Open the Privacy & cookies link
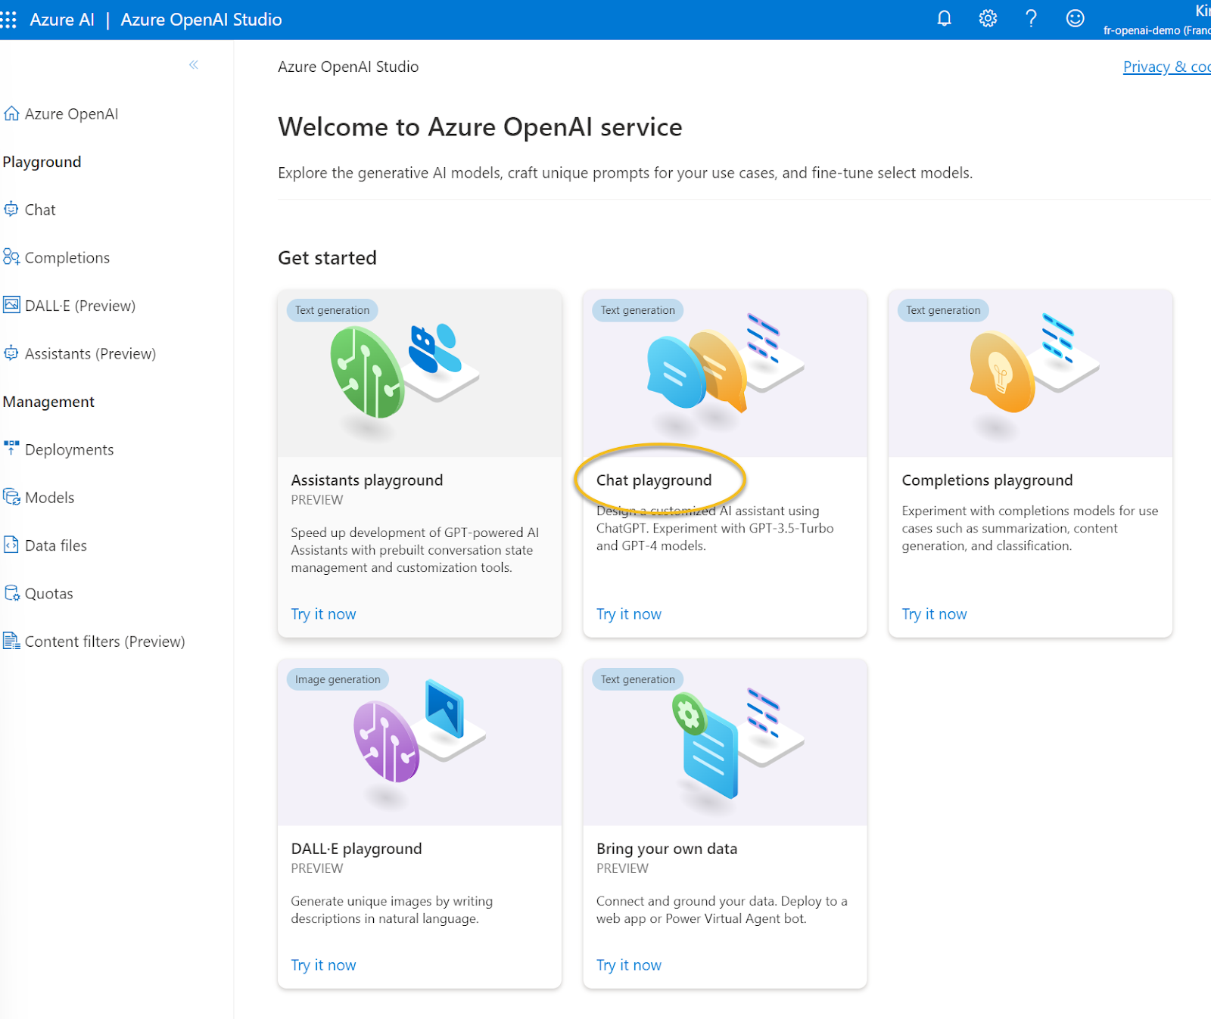Viewport: 1211px width, 1019px height. point(1166,67)
